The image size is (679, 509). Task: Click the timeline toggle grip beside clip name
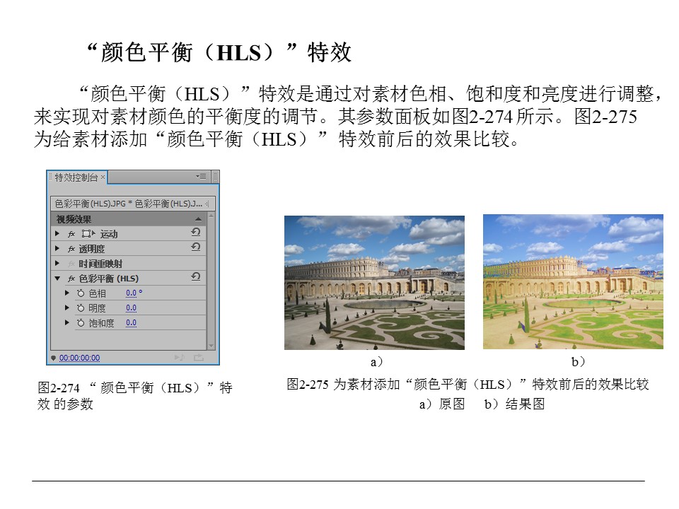(207, 204)
